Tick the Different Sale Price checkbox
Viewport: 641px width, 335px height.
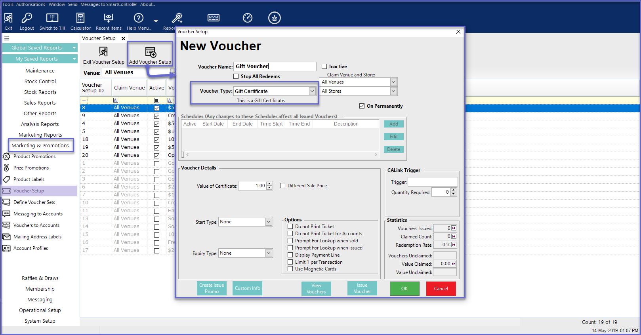283,186
